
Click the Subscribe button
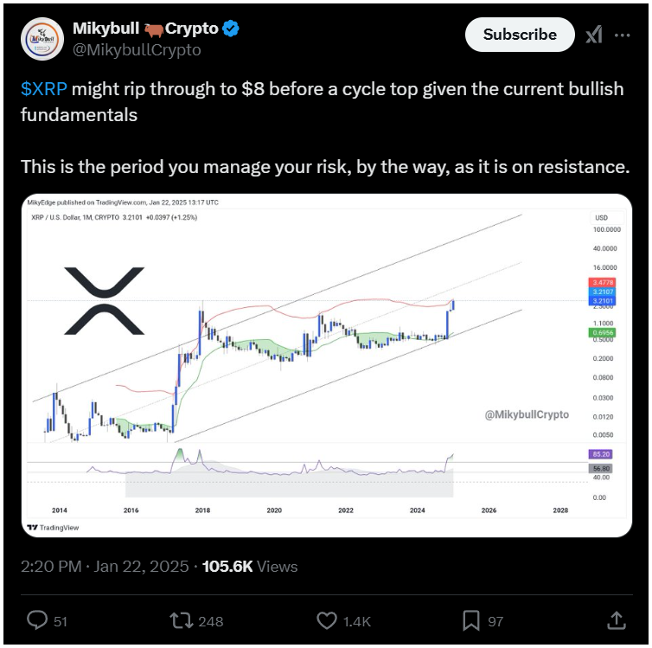[520, 35]
